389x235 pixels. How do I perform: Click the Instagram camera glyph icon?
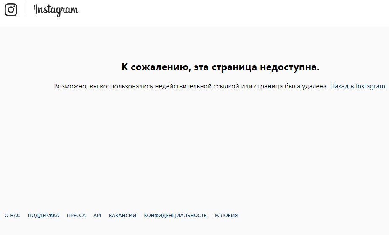click(x=11, y=10)
